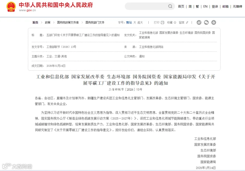Click the issuing agencies value 工业和信息化部 国家发展改革委
Image resolution: width=245 pixels, height=171 pixels.
click(177, 35)
